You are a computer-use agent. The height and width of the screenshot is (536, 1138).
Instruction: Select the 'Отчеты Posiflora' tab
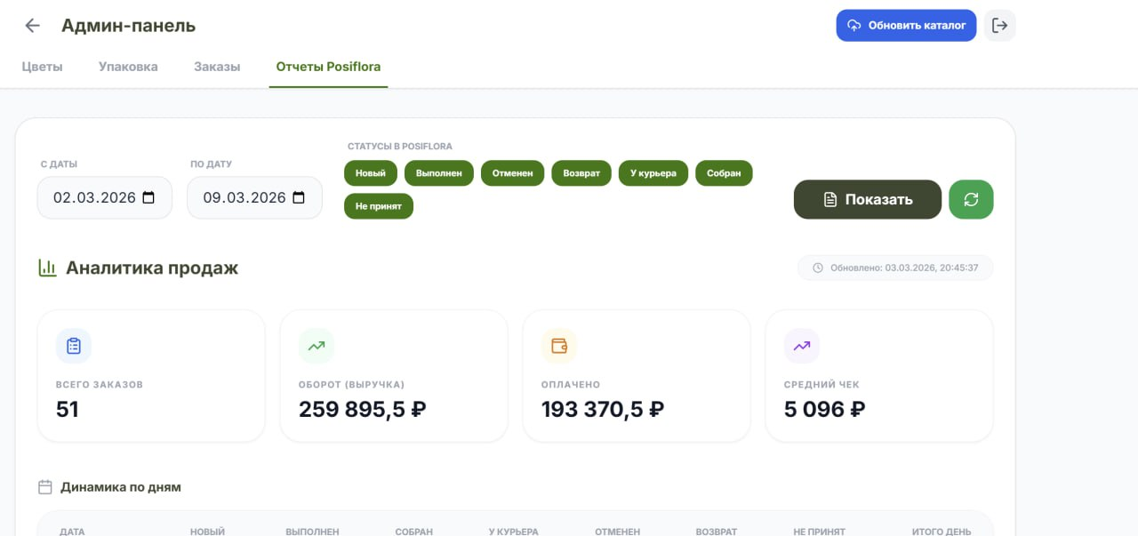(x=328, y=67)
